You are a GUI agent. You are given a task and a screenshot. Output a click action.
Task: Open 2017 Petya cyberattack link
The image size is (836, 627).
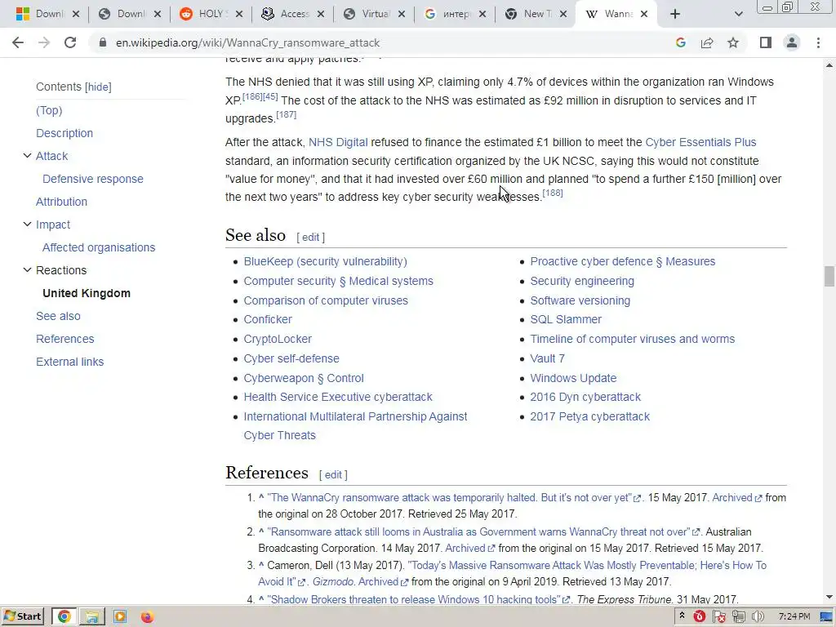pyautogui.click(x=589, y=416)
